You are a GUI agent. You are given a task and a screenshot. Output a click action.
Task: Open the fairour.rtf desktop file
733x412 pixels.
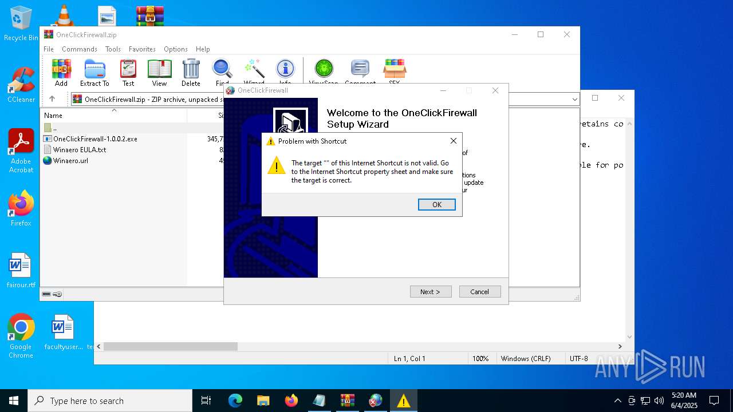pyautogui.click(x=21, y=271)
